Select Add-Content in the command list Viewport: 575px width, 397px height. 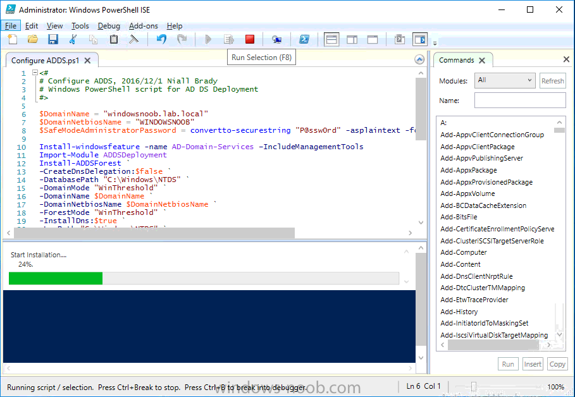461,264
